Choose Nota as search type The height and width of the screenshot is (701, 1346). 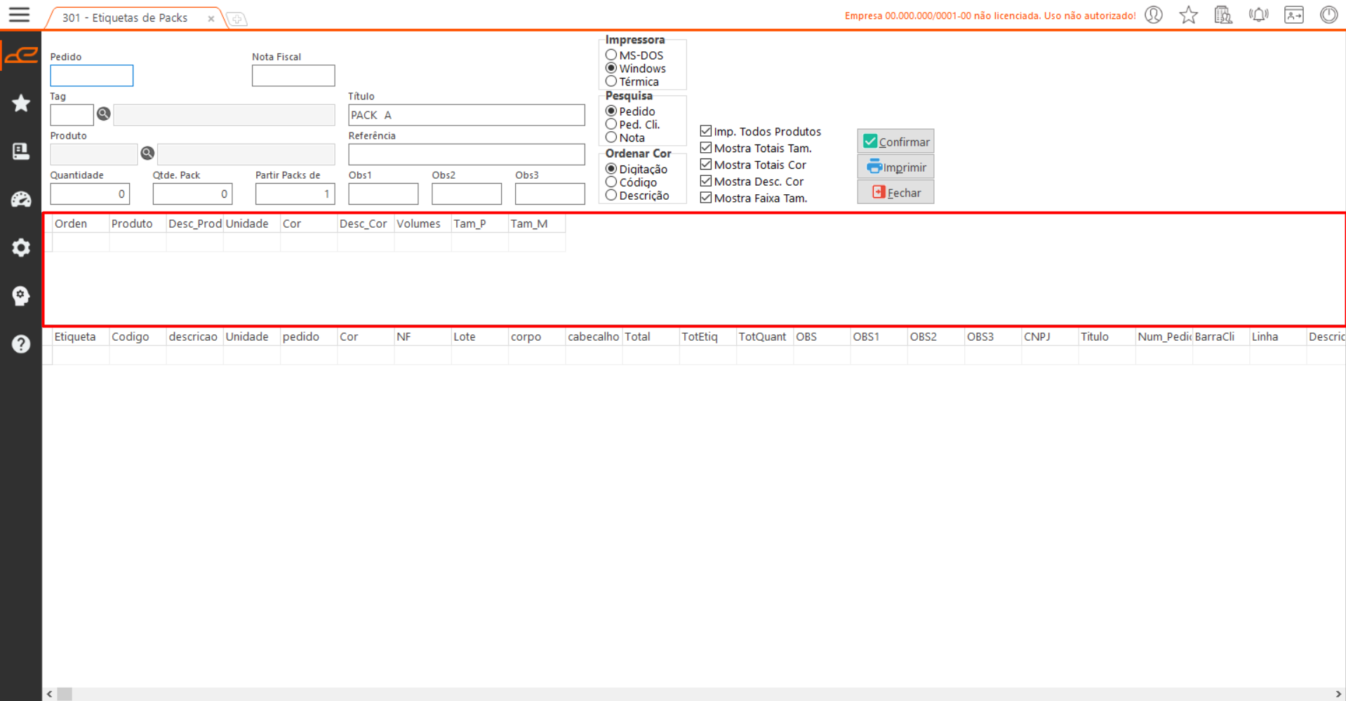611,138
